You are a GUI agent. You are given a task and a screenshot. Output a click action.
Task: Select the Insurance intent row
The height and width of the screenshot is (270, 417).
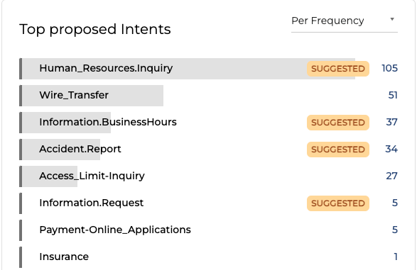209,257
